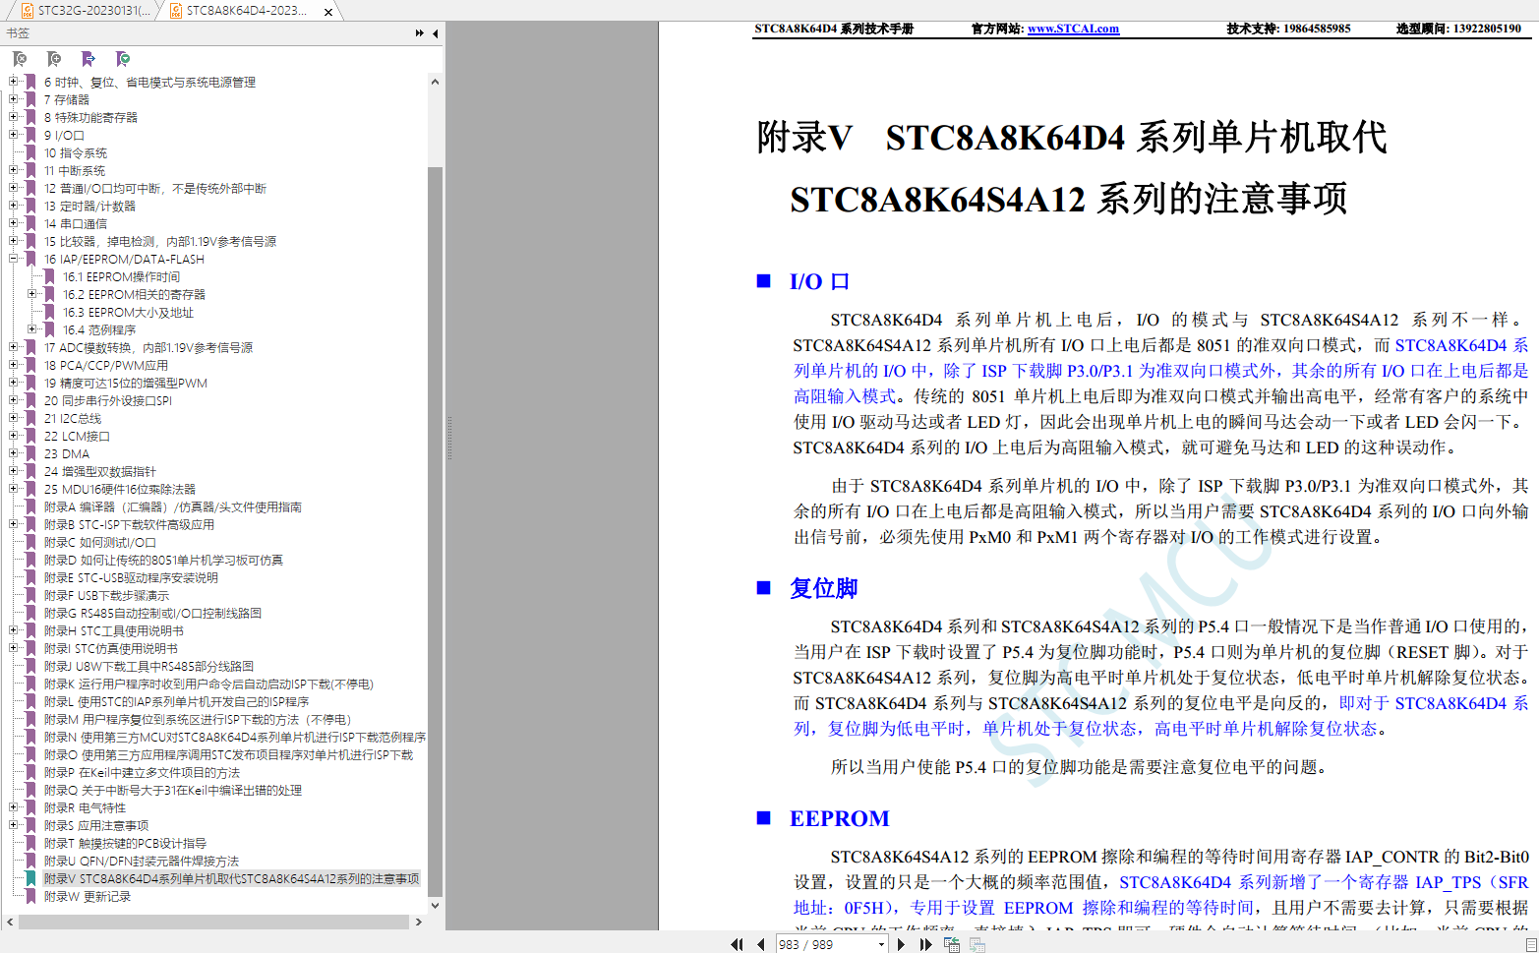Click the add new bookmark icon
This screenshot has width=1539, height=953.
pos(54,59)
